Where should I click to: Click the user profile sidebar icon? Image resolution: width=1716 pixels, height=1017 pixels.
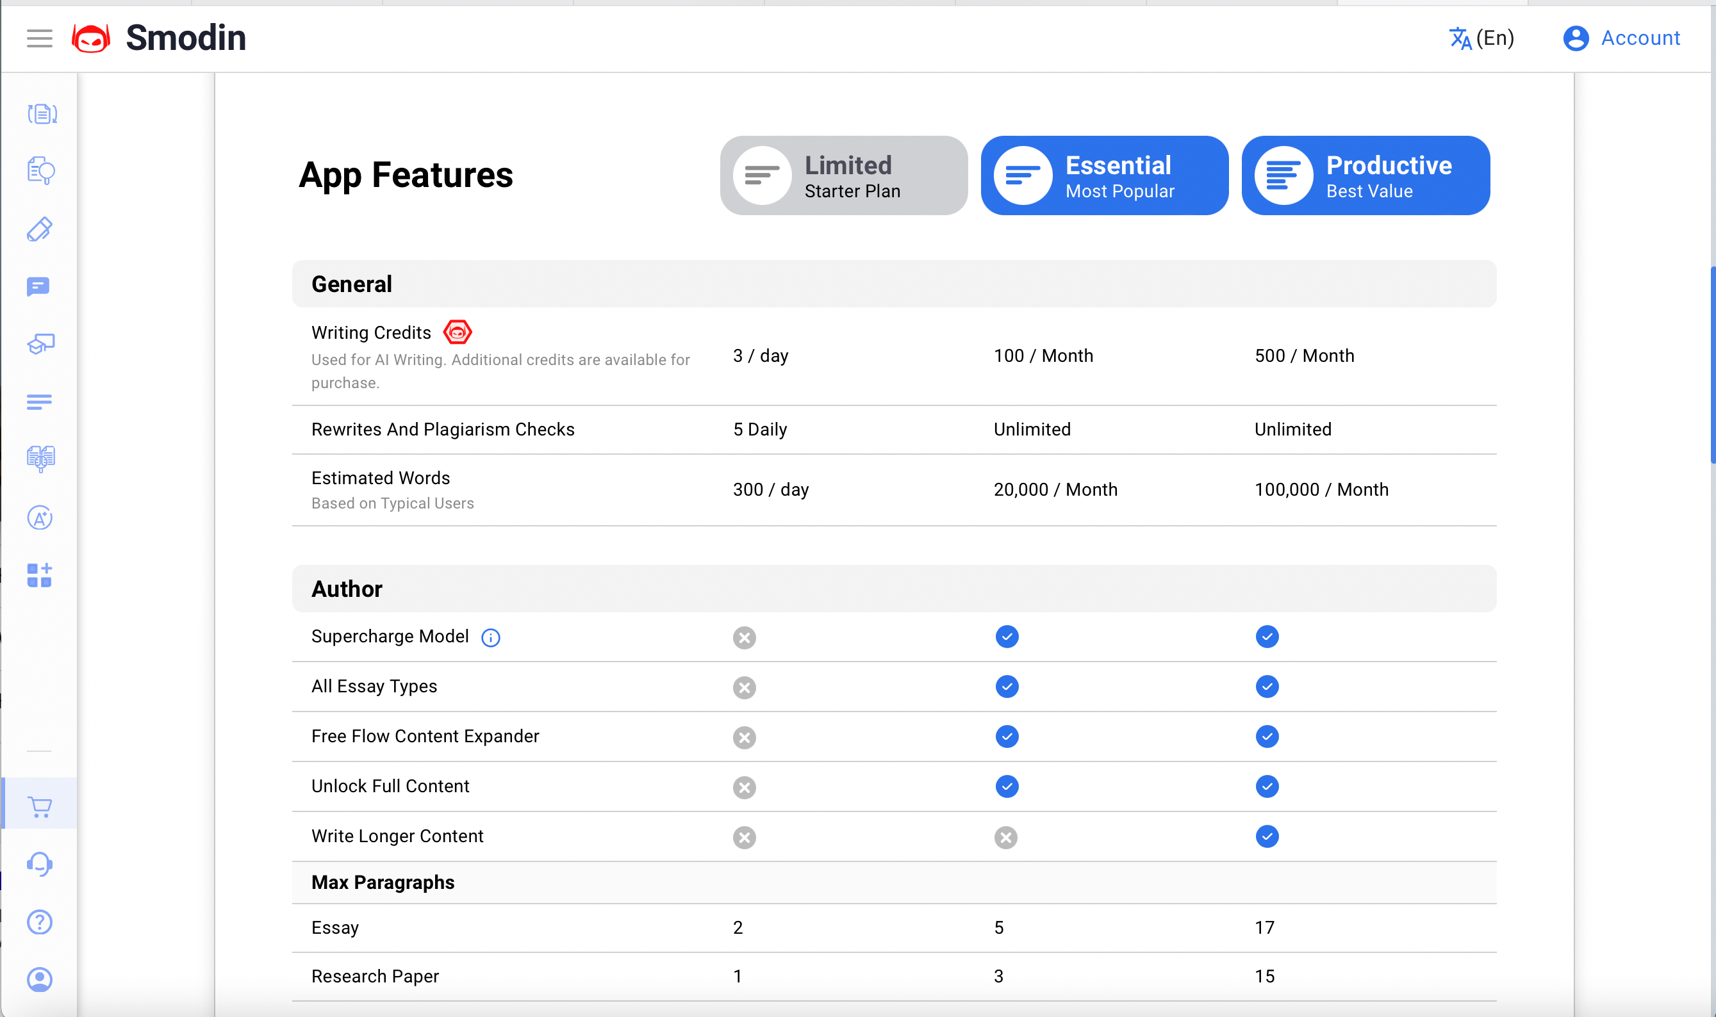click(x=41, y=979)
